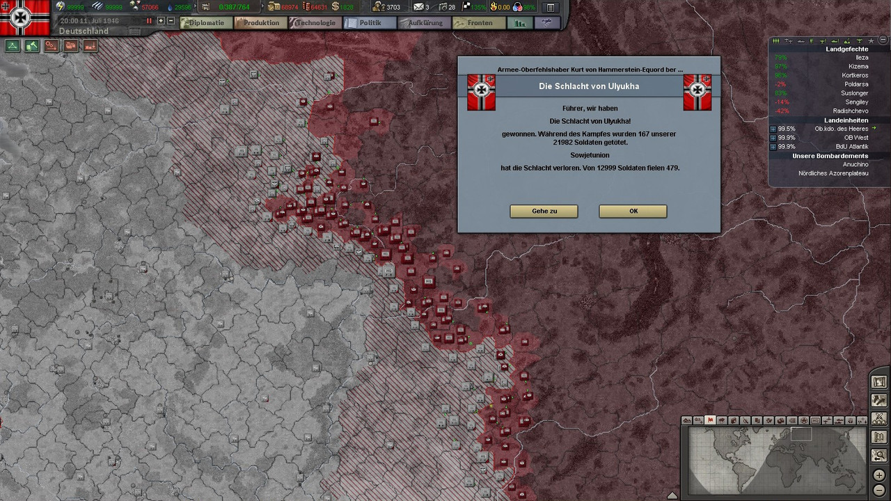Select the HQ map mode icon
The width and height of the screenshot is (891, 501).
tap(815, 420)
